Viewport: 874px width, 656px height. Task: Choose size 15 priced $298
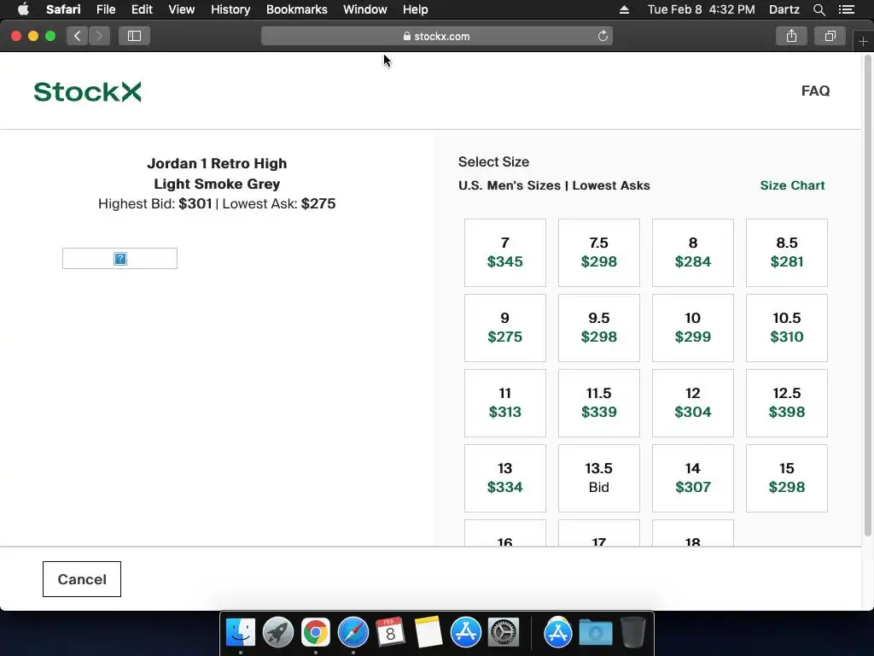[786, 478]
